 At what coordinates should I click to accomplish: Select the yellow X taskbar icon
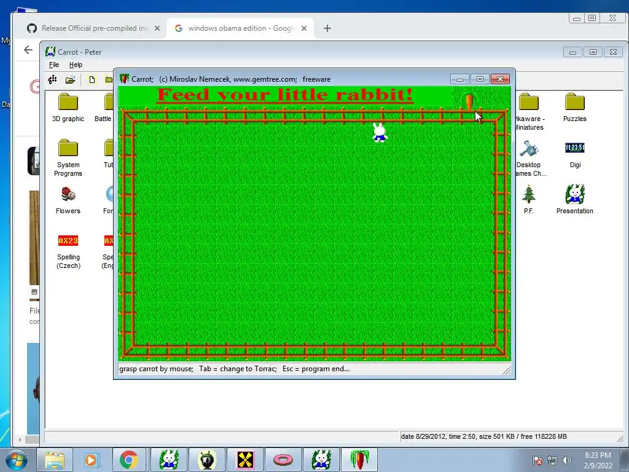[245, 460]
